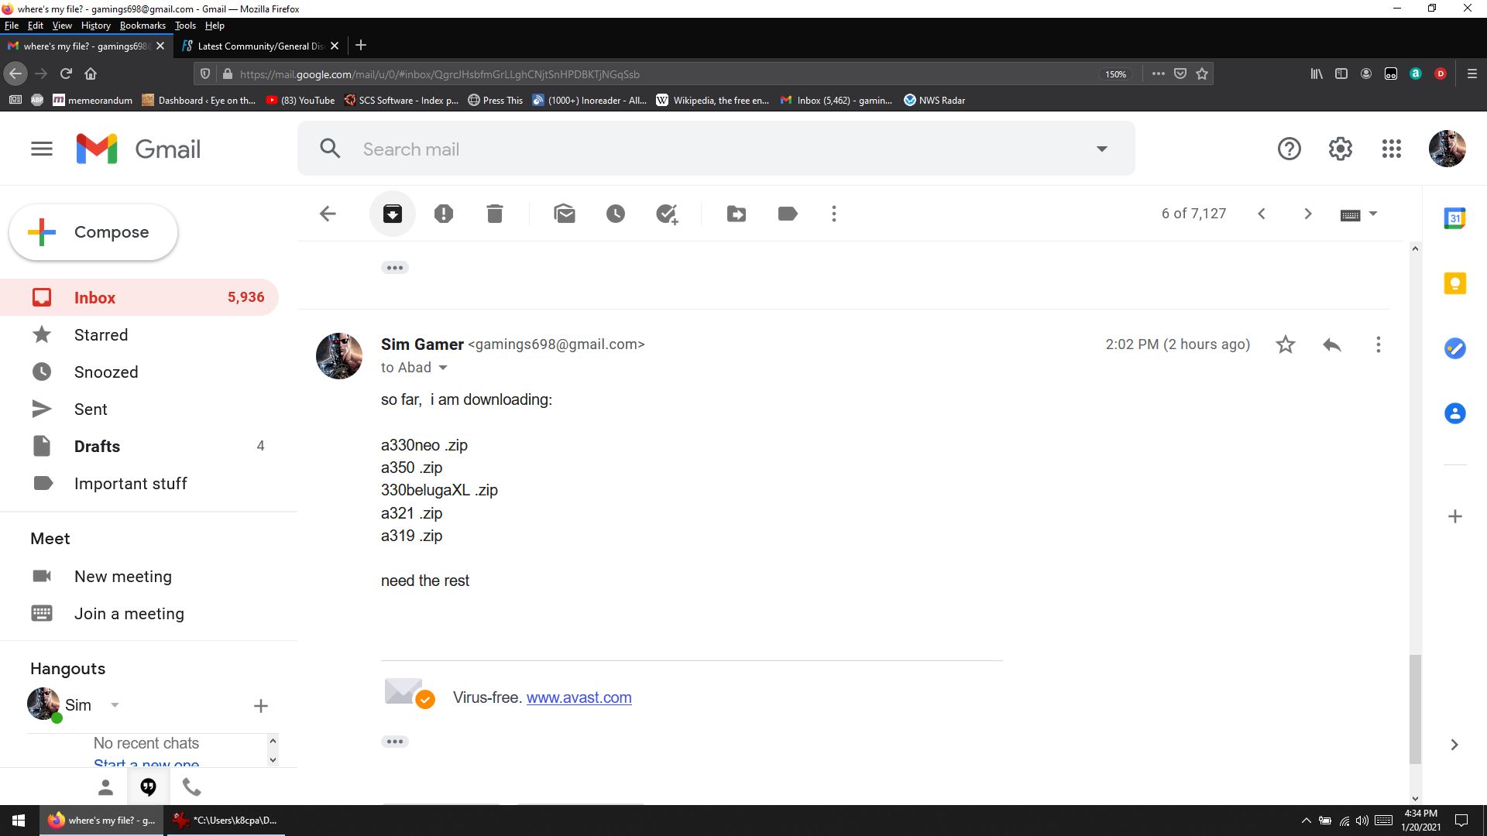The image size is (1487, 836).
Task: Open input tools keyboard dropdown
Action: (1373, 214)
